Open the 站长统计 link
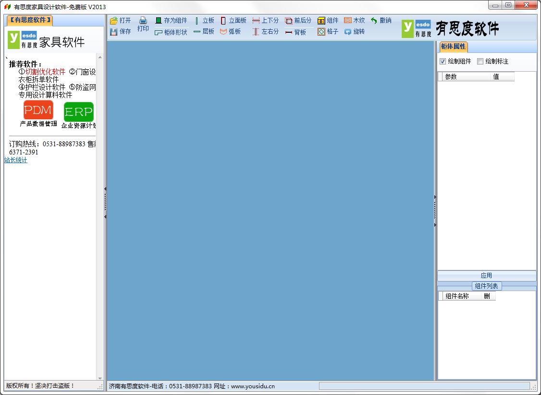 [15, 160]
